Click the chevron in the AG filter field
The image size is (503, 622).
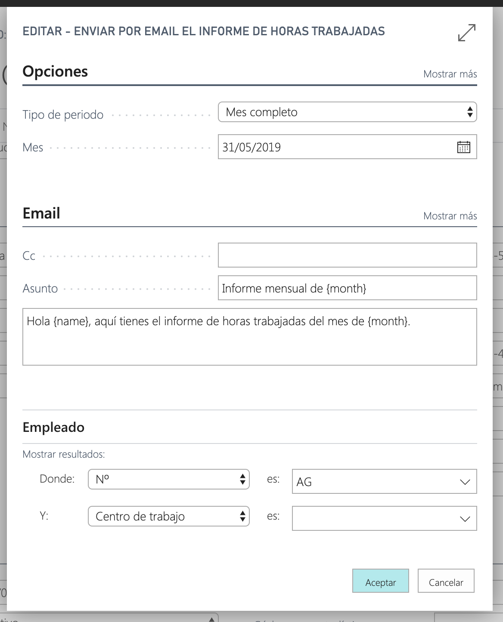tap(465, 482)
